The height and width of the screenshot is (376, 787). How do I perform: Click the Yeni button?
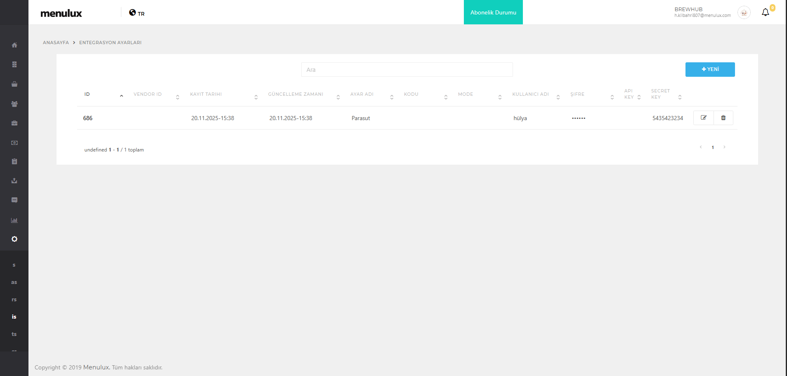click(x=710, y=69)
